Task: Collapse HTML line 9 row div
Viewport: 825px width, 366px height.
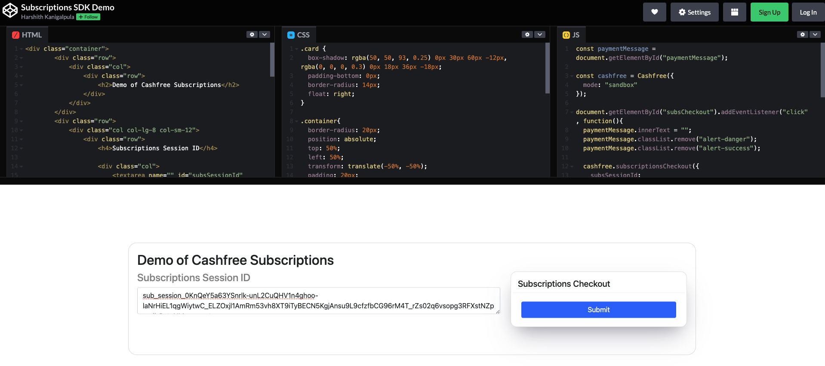Action: [21, 121]
